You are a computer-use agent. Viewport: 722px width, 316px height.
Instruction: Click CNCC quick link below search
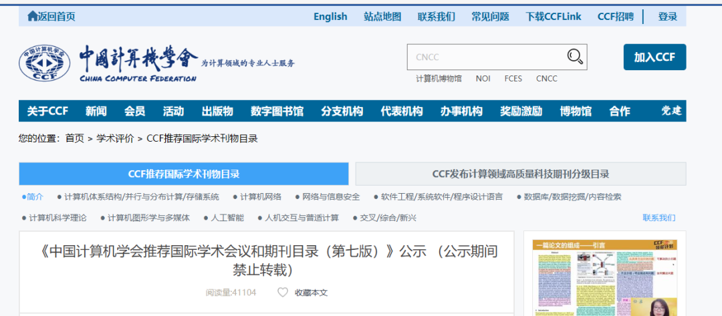pyautogui.click(x=547, y=79)
